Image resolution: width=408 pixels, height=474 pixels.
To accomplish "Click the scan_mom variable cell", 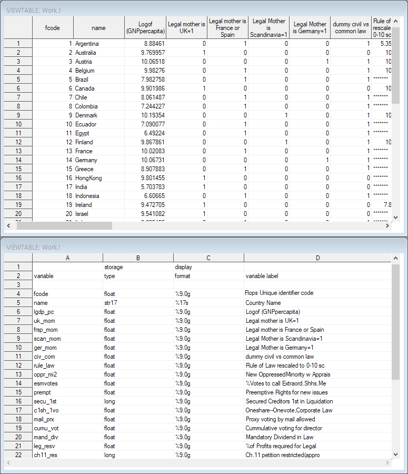I will pos(68,339).
